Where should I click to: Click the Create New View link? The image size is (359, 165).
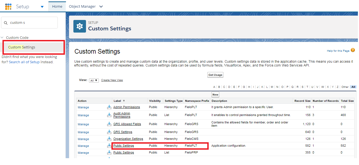(x=112, y=80)
